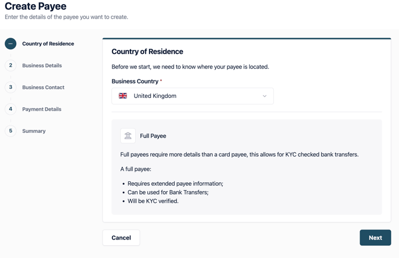Select Country of Residence step label

coord(48,43)
